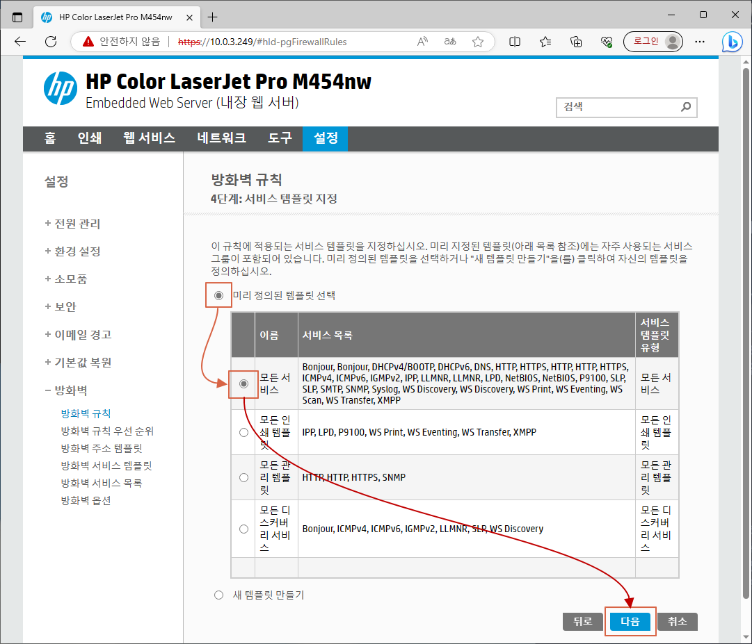The height and width of the screenshot is (644, 752).
Task: Expand 기본값 복원 section
Action: point(78,363)
